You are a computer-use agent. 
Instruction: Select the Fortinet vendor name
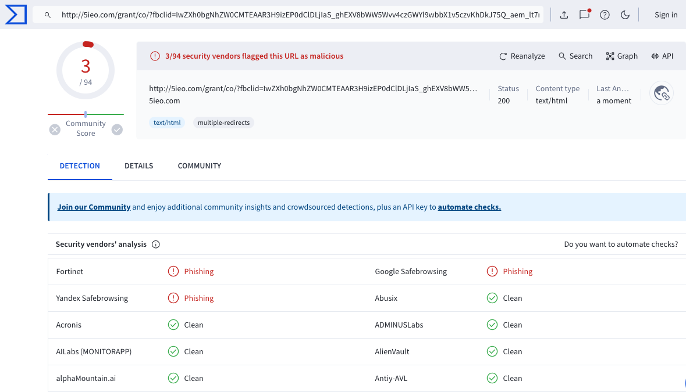(x=70, y=272)
